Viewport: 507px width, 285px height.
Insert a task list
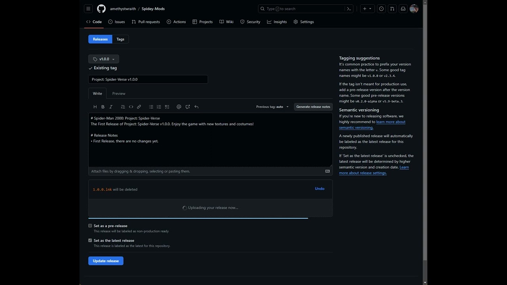(x=167, y=107)
